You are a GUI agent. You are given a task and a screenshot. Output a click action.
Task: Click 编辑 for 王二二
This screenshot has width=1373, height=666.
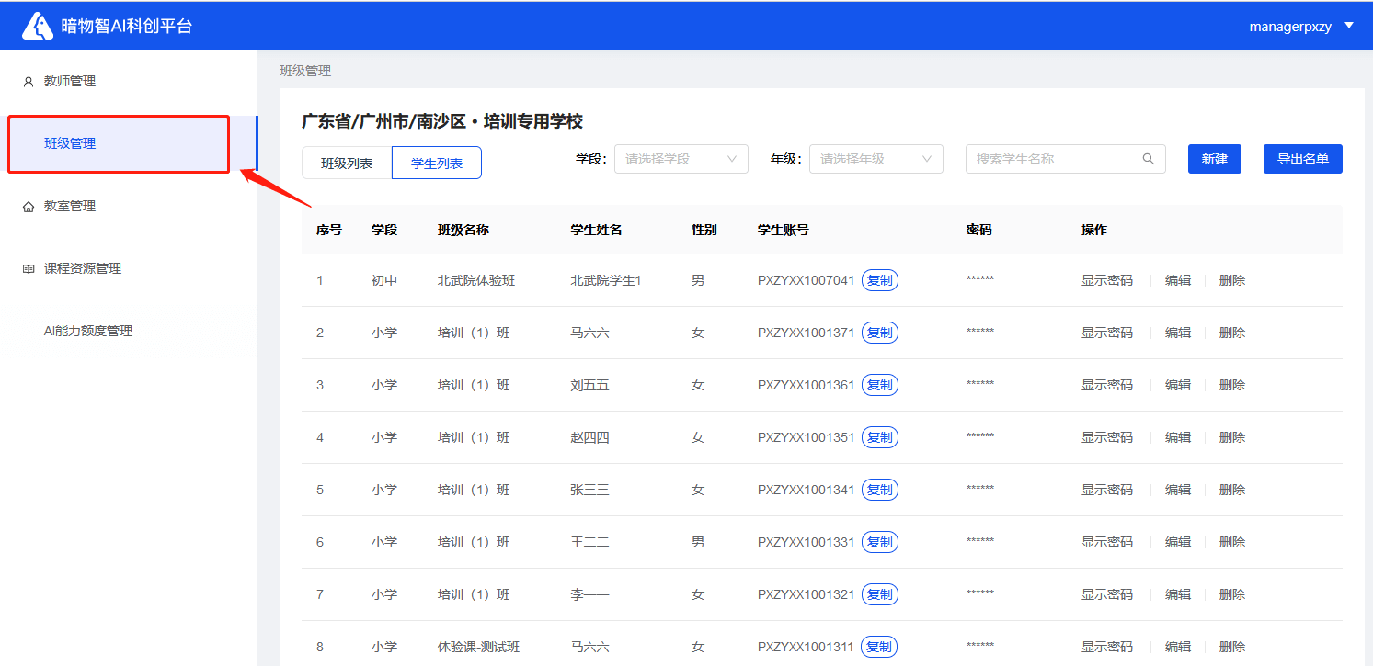[x=1178, y=542]
